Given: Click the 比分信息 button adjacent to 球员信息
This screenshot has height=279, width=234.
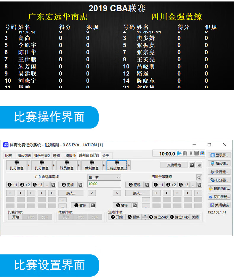Looking at the screenshot, I should click(x=42, y=165).
